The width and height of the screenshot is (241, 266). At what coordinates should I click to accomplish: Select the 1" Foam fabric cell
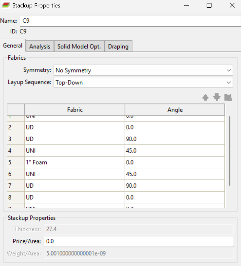pos(75,162)
